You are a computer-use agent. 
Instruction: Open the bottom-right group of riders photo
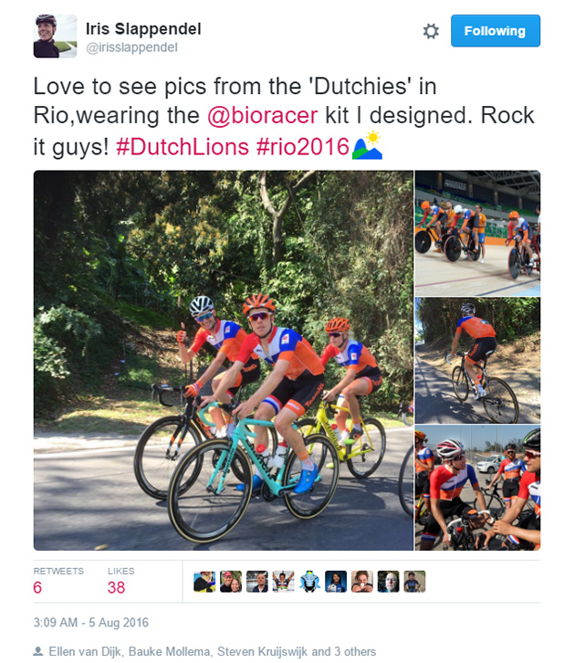477,488
